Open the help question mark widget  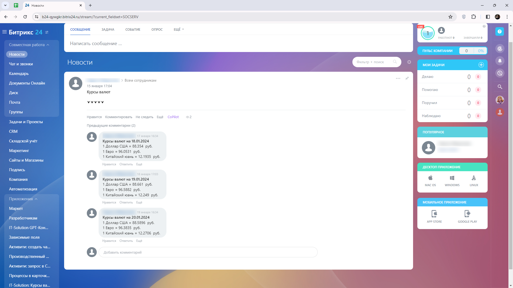point(499,31)
